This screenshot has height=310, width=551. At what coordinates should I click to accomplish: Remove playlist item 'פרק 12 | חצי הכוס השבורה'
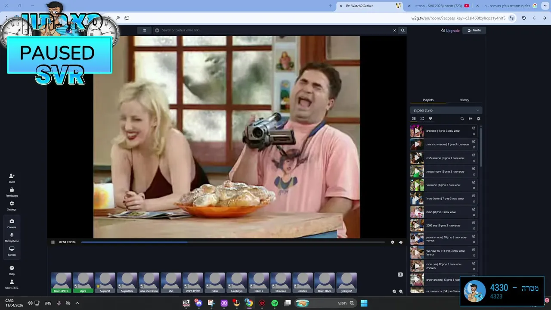point(474,269)
